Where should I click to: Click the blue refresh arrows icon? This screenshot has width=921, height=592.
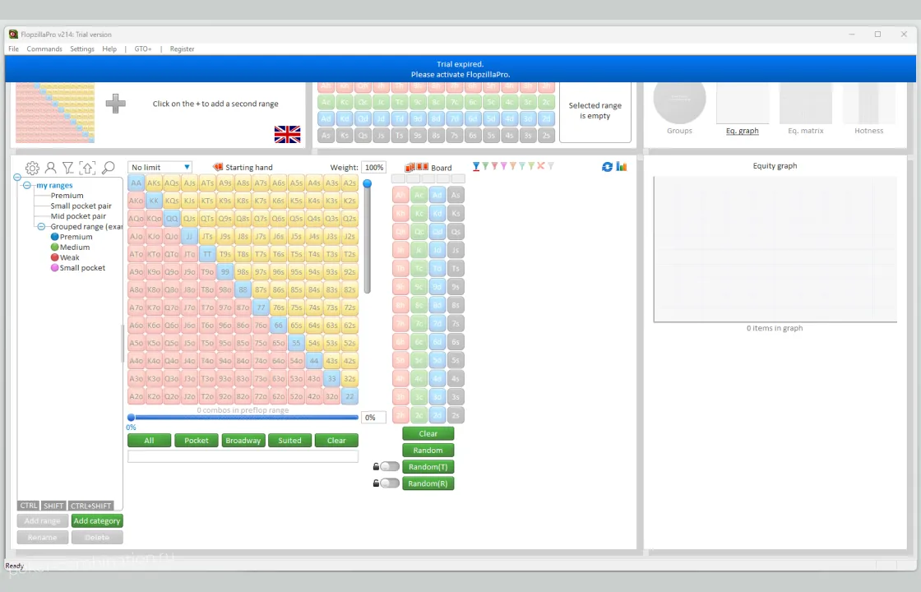pos(607,167)
